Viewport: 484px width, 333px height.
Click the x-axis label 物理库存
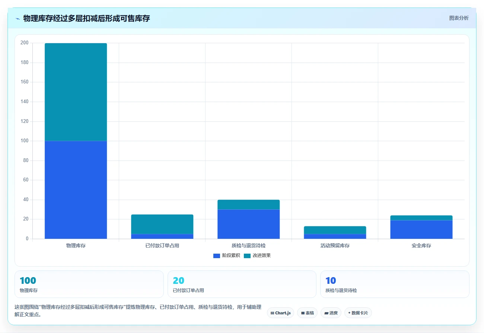(x=76, y=246)
